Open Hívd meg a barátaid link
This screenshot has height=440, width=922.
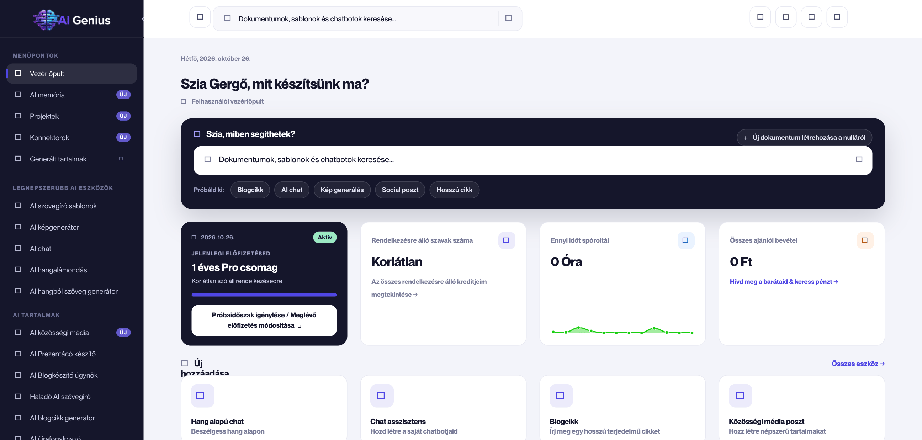pyautogui.click(x=784, y=282)
